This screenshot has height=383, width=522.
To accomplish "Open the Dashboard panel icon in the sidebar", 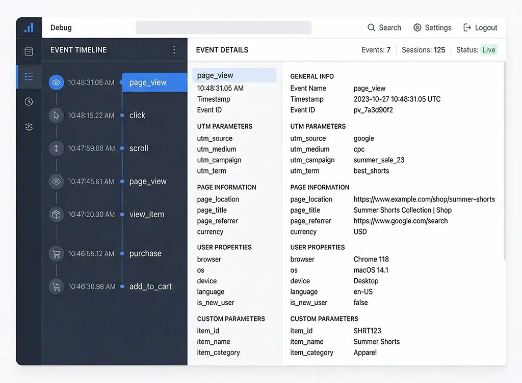I will pyautogui.click(x=29, y=51).
